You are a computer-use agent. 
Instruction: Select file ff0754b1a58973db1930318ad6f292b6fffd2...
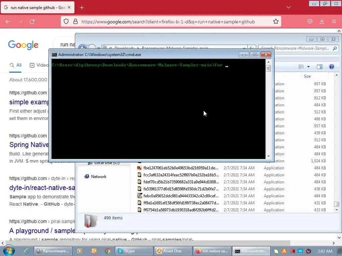181,210
